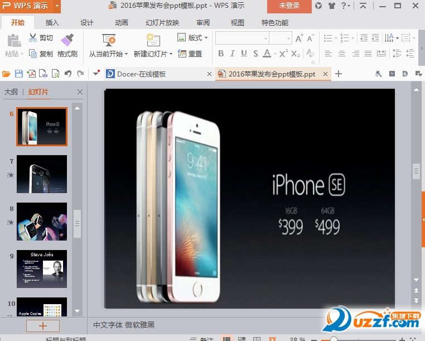
Task: Open text direction dropdown arrow
Action: coord(397,39)
